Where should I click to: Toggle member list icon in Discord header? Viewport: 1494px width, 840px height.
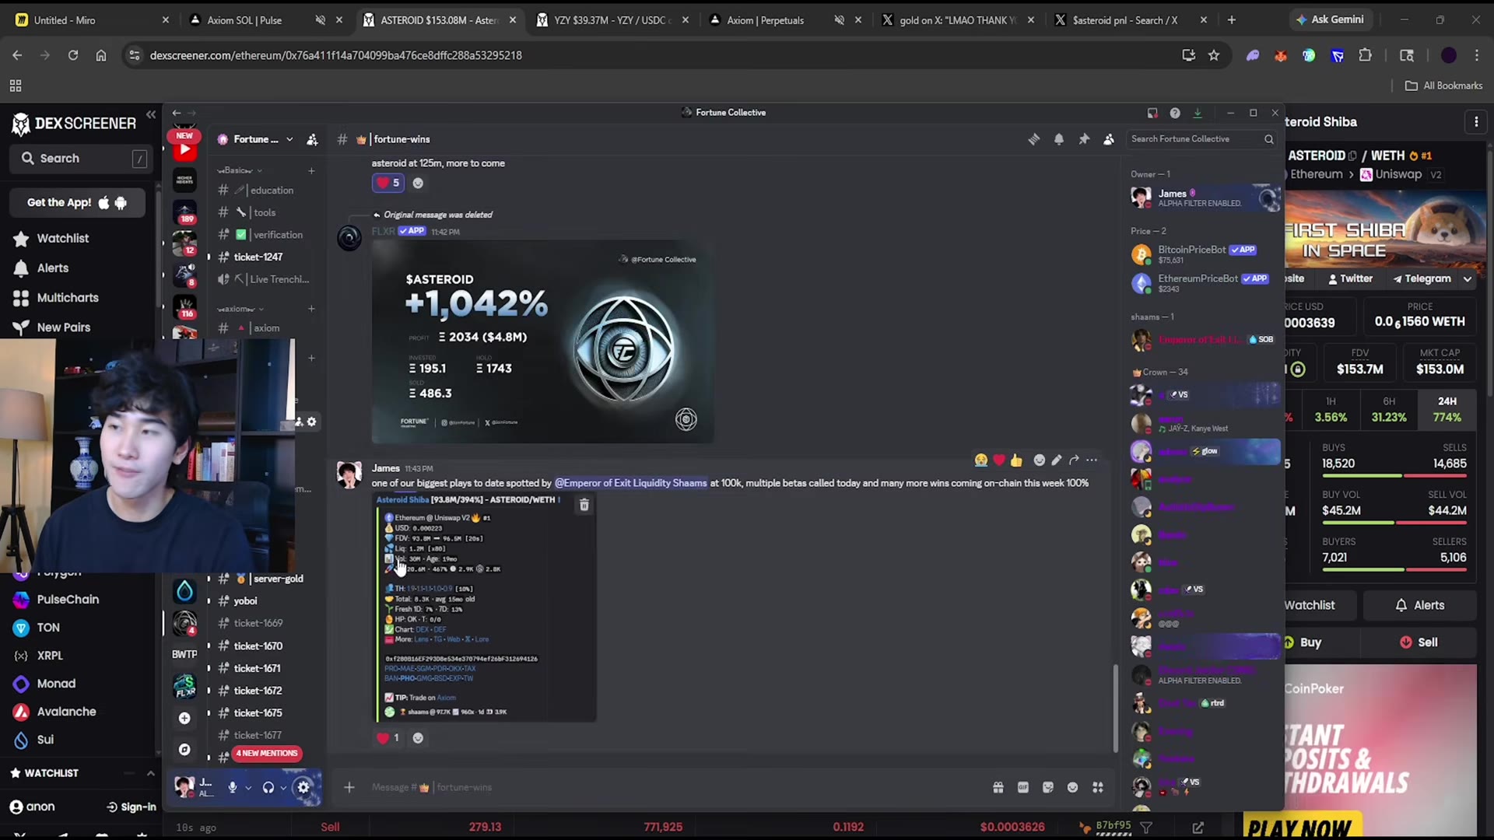tap(1109, 139)
